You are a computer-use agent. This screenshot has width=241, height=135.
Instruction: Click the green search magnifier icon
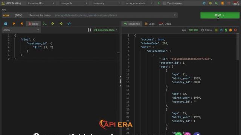pyautogui.click(x=217, y=3)
